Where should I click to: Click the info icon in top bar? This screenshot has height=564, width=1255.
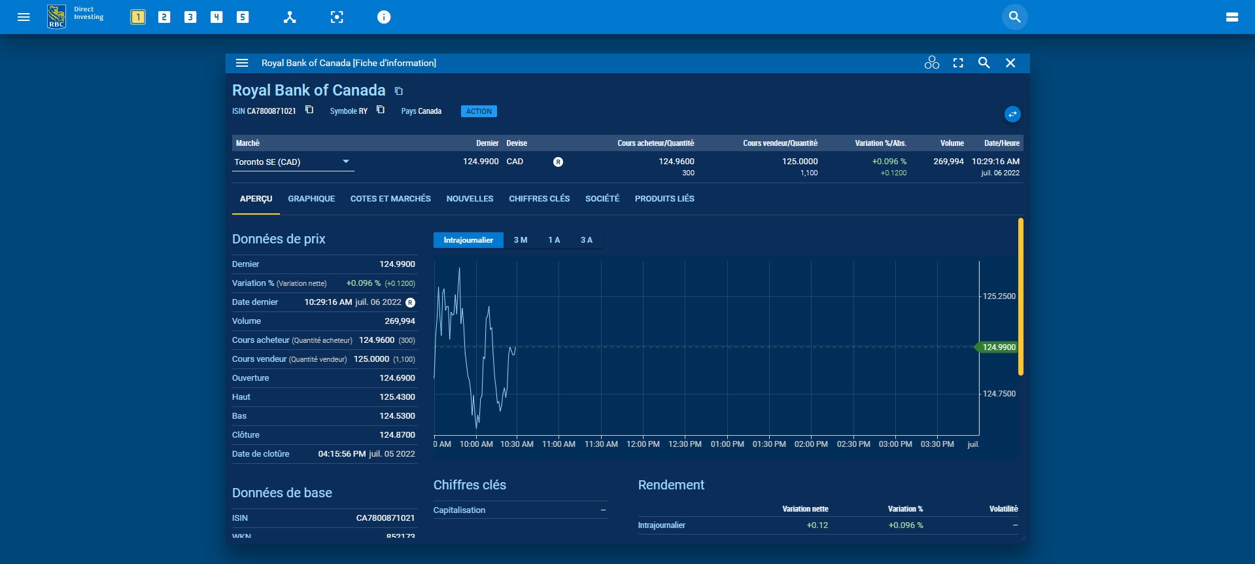(x=384, y=17)
